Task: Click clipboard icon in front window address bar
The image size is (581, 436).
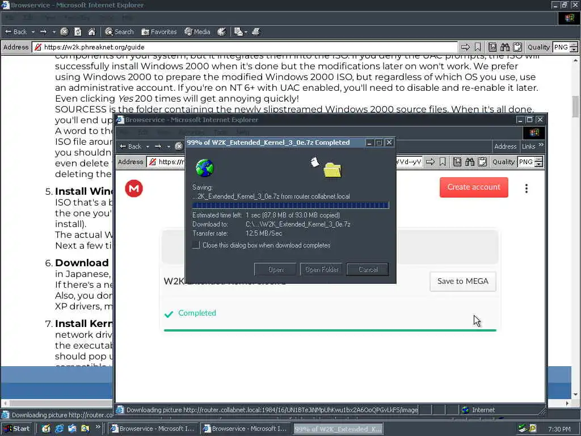Action: [x=482, y=162]
